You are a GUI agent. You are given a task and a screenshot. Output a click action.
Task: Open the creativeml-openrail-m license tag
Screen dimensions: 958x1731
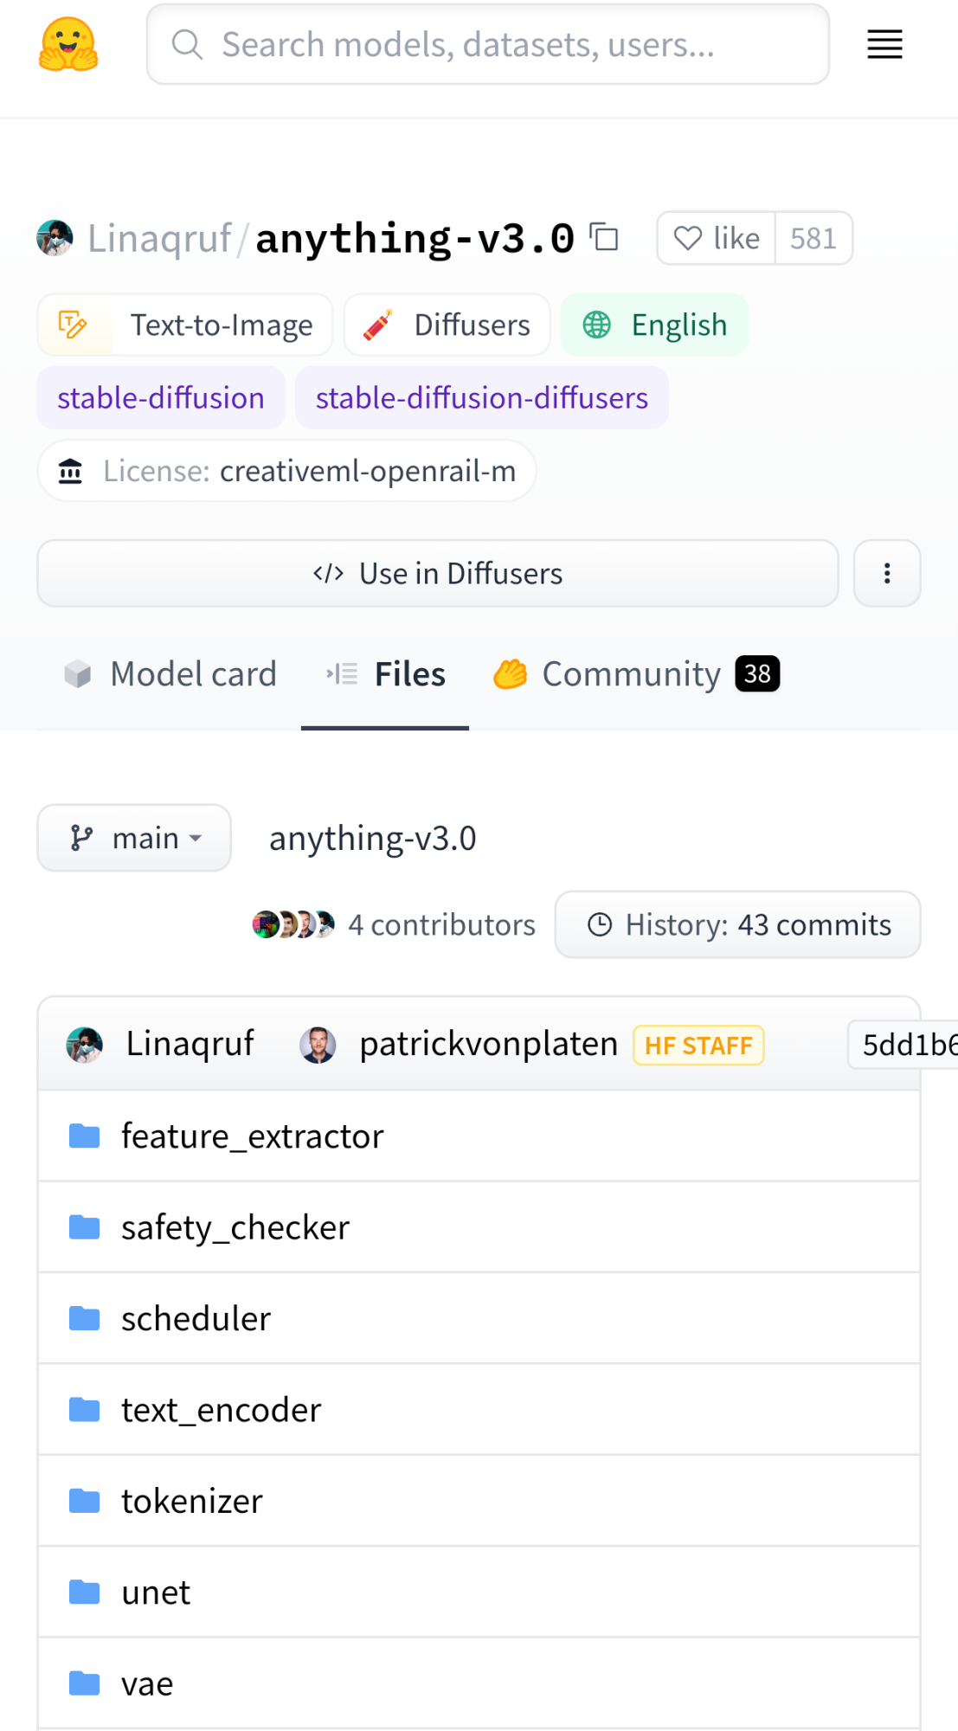[286, 470]
